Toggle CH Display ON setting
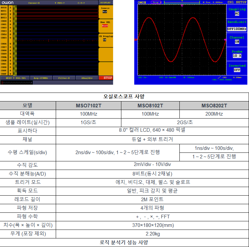The image size is (249, 247). [x=106, y=40]
